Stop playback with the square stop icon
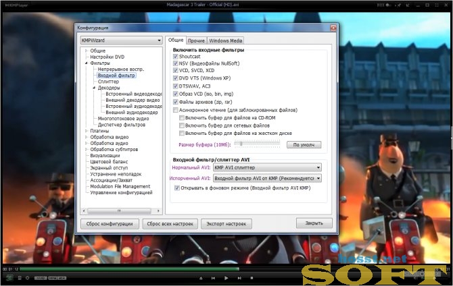 (252, 278)
